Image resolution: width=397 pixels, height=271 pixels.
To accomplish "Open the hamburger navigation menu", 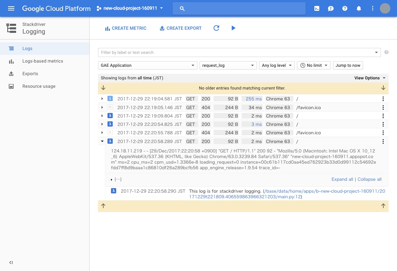I will tap(11, 8).
